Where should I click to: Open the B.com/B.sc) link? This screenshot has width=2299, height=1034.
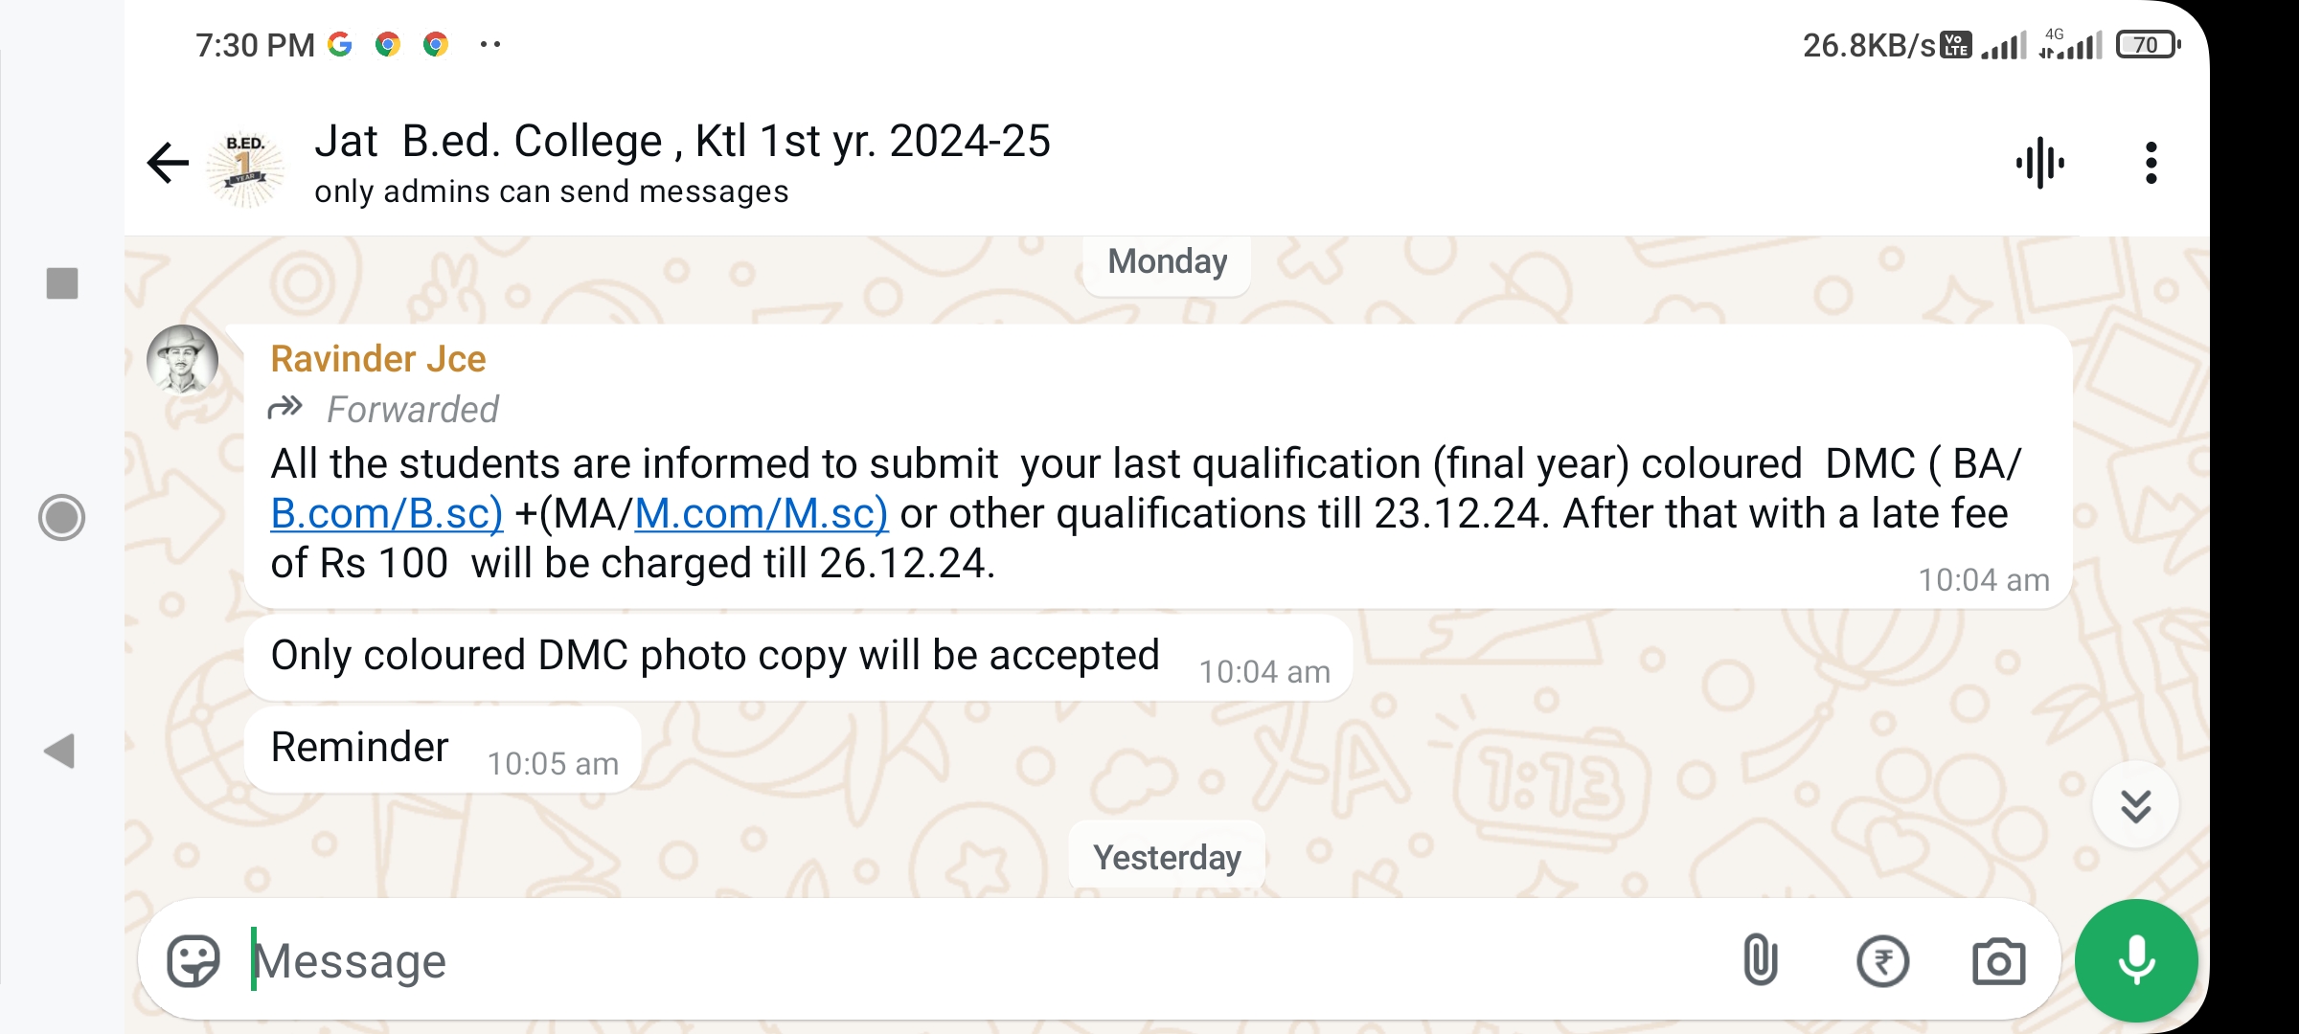(x=386, y=514)
